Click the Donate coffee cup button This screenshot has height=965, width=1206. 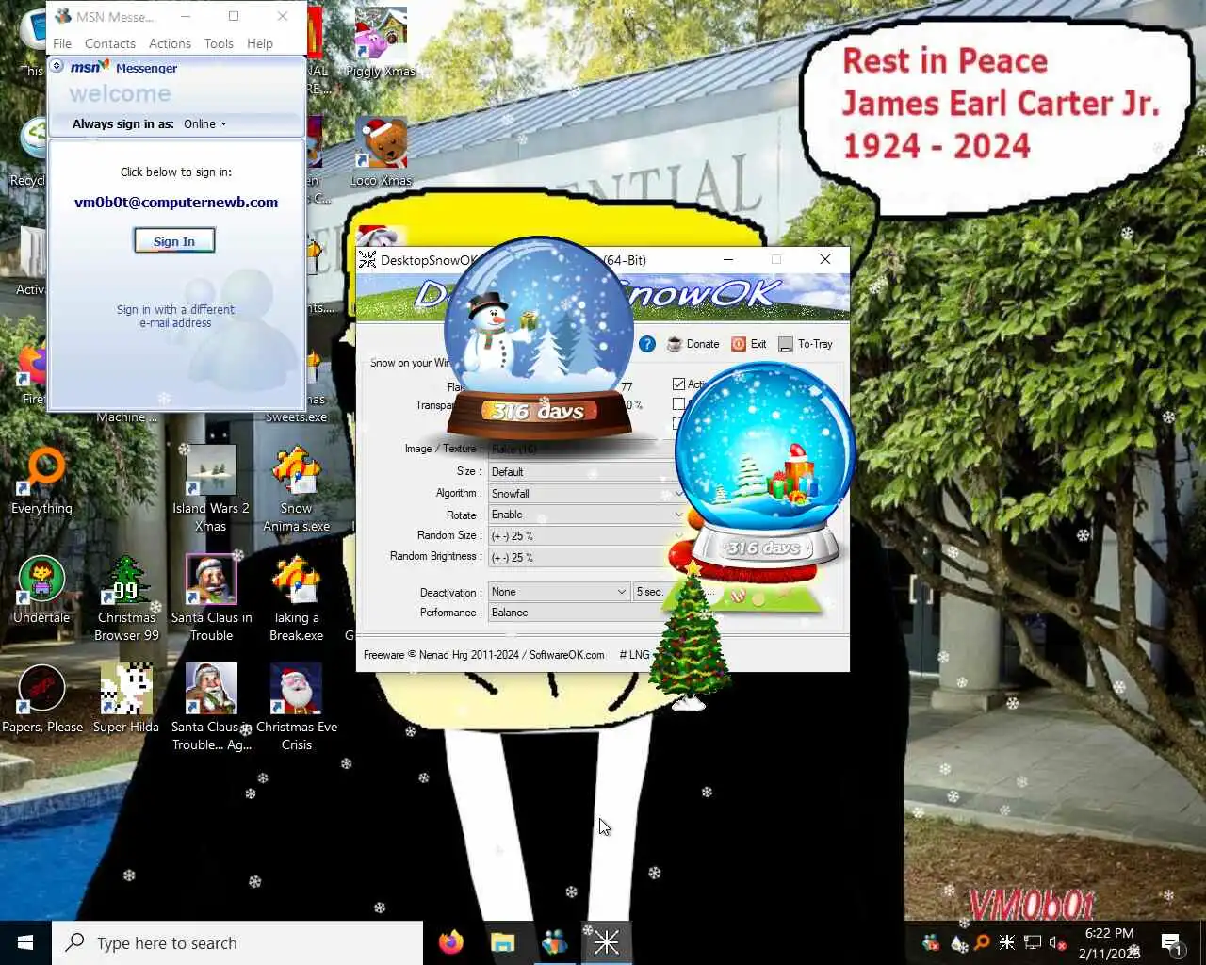point(693,344)
